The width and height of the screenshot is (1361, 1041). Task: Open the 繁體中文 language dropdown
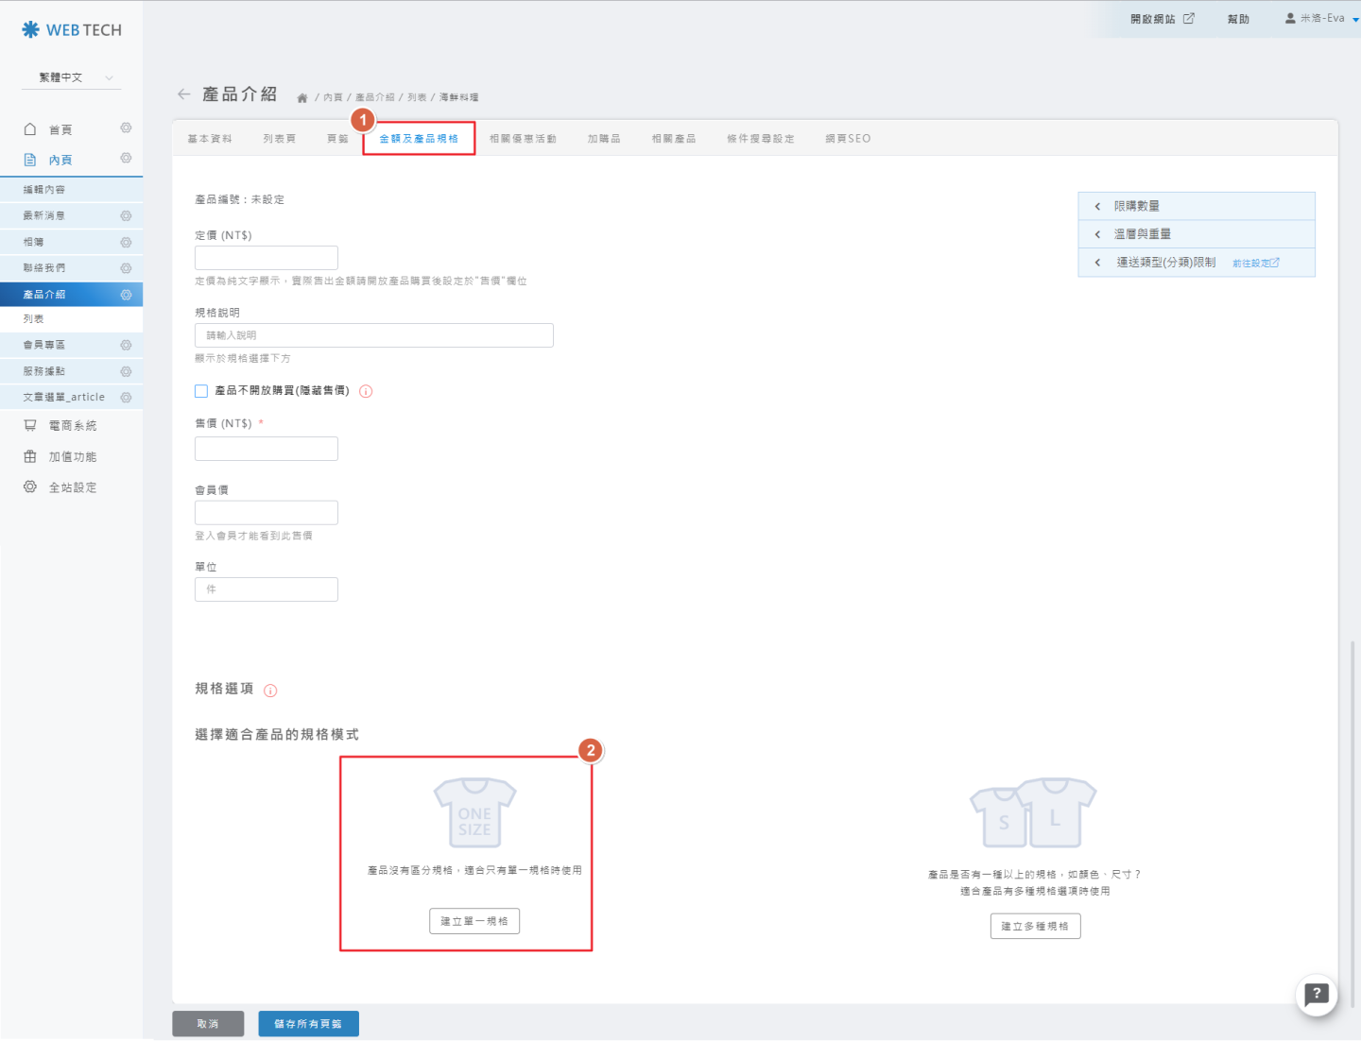[x=71, y=77]
